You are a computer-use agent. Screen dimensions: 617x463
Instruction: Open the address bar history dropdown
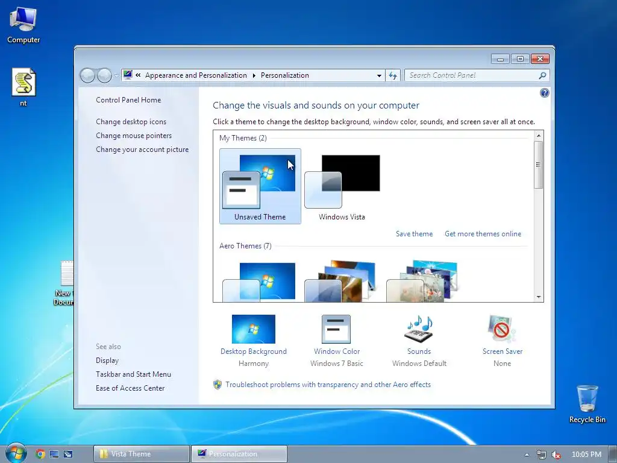pyautogui.click(x=379, y=75)
